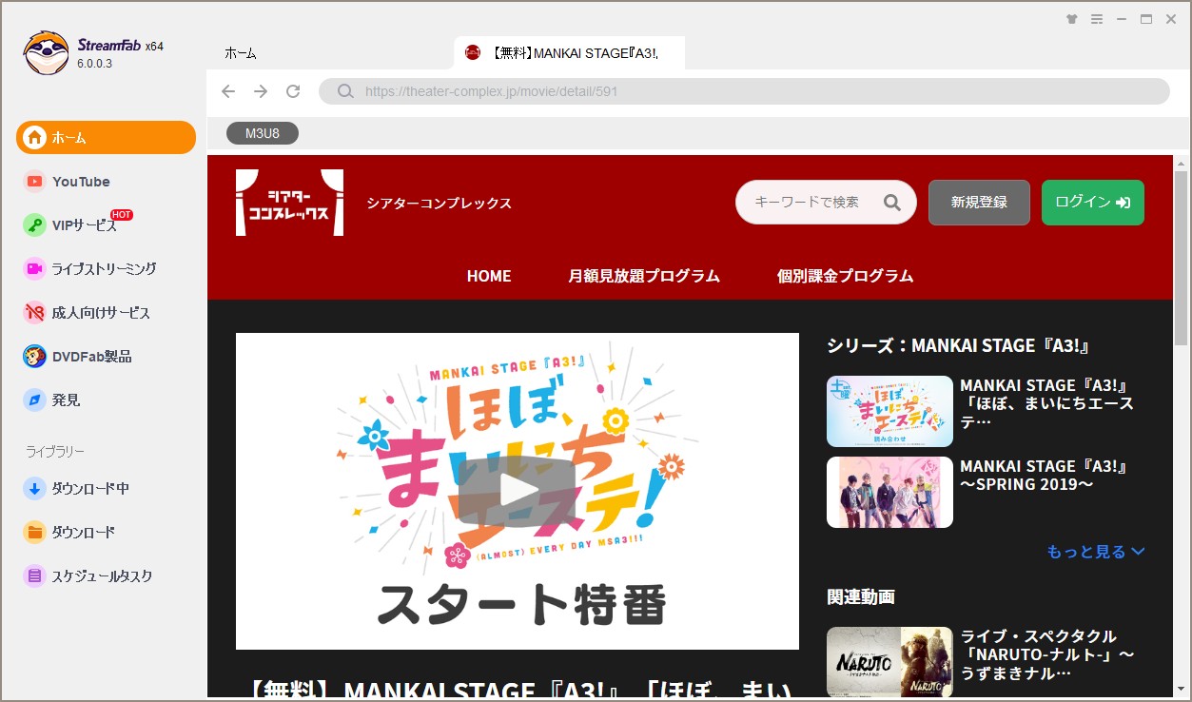1192x702 pixels.
Task: Open the NARUTO related video thumbnail
Action: click(x=889, y=662)
